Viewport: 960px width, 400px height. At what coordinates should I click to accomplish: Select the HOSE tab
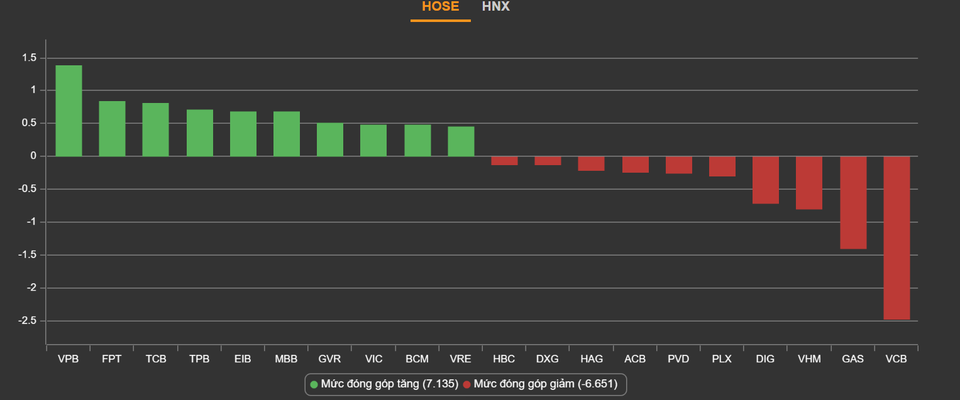pos(440,7)
